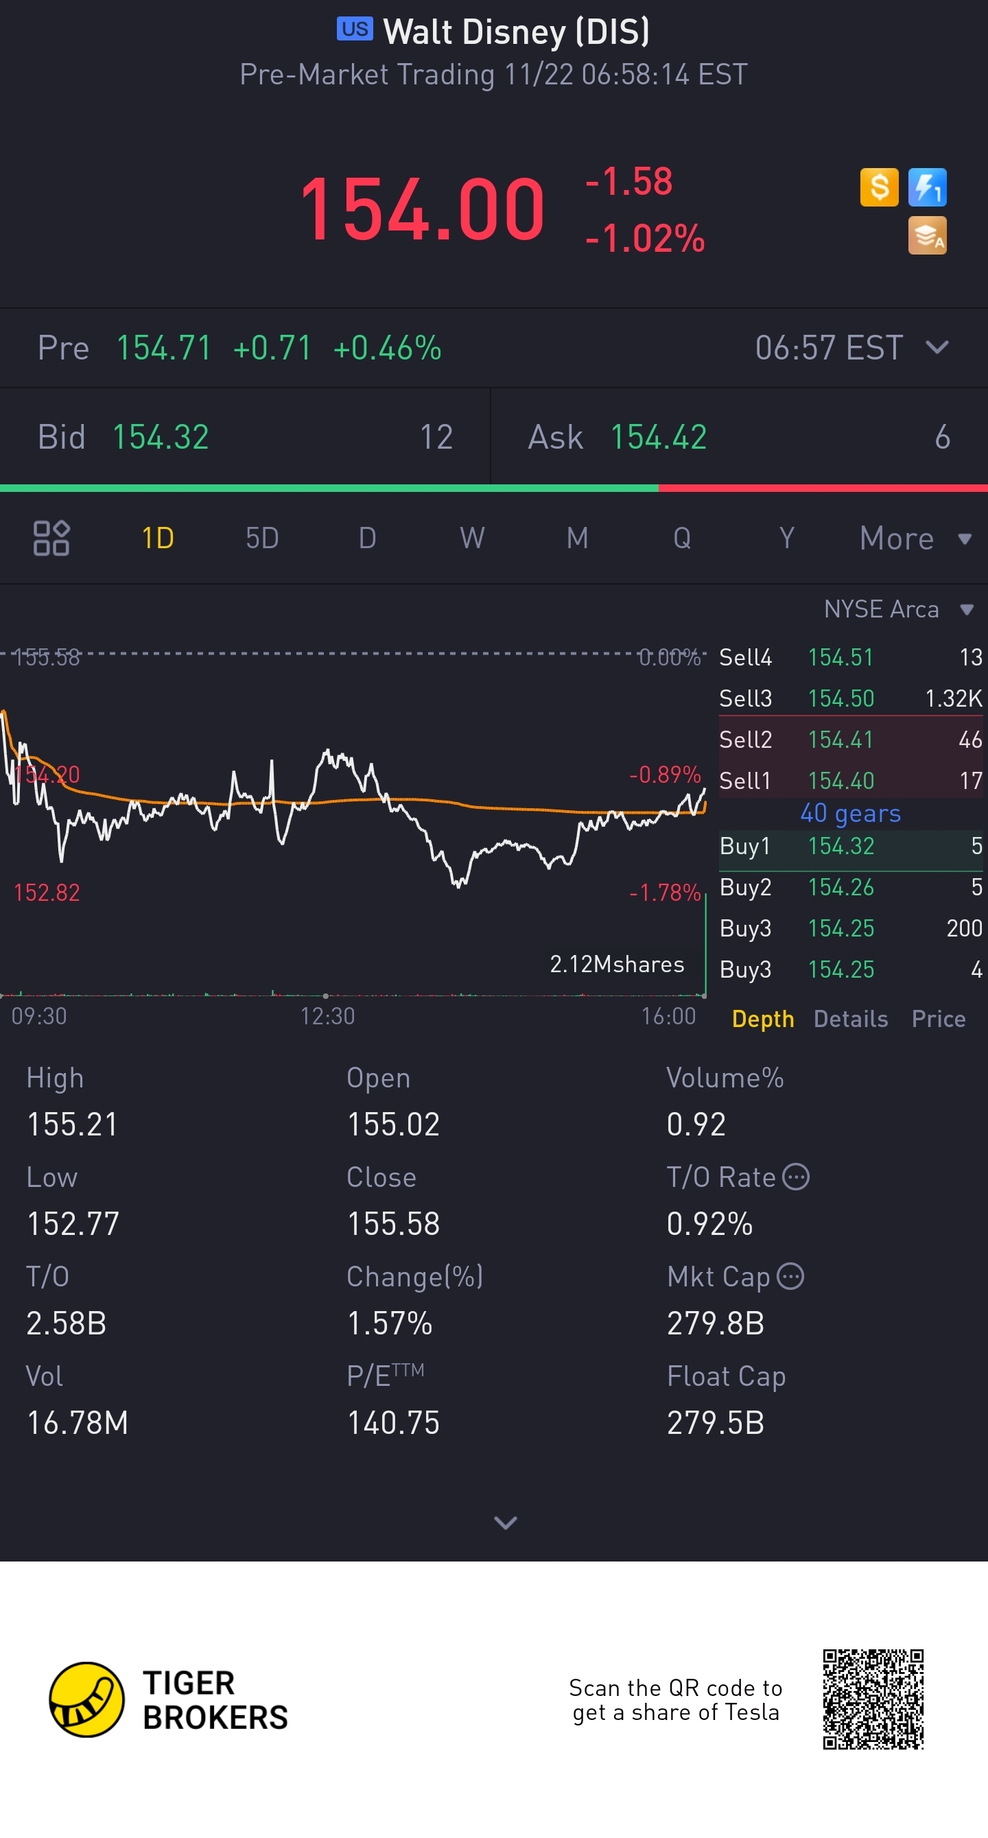Switch to the daily D chart tab
This screenshot has height=1838, width=988.
coord(366,538)
